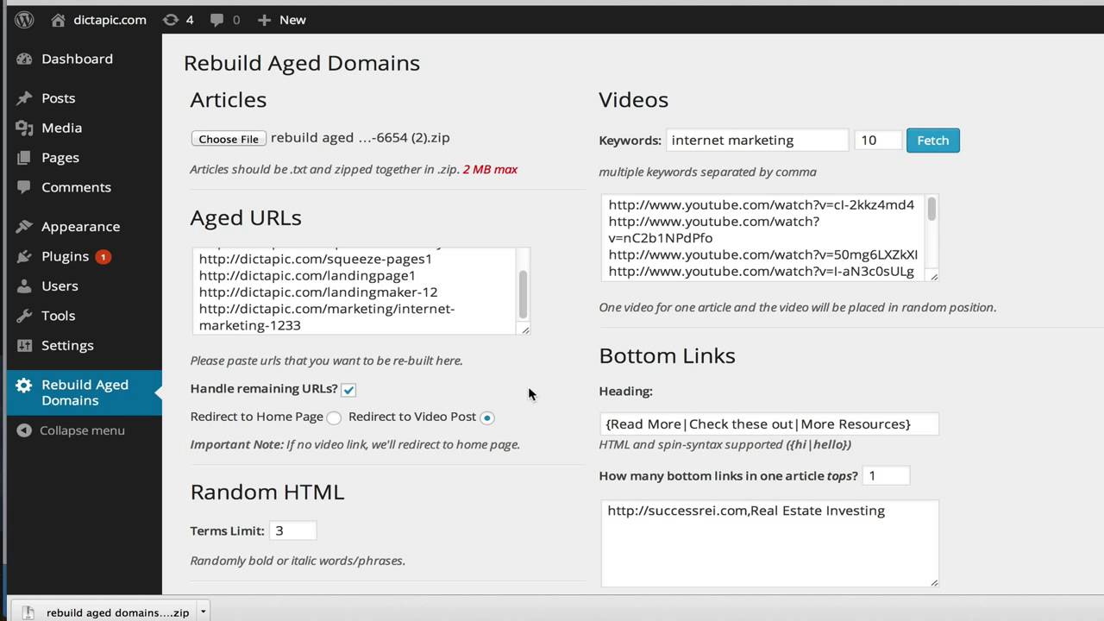Click YouTube URL ending cI-2kkz4md4
Screen dimensions: 1104x621
tap(761, 205)
